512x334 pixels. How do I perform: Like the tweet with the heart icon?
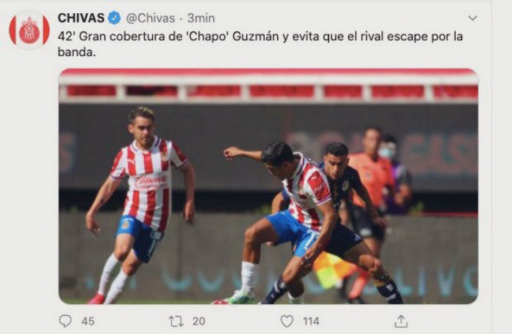[x=287, y=322]
